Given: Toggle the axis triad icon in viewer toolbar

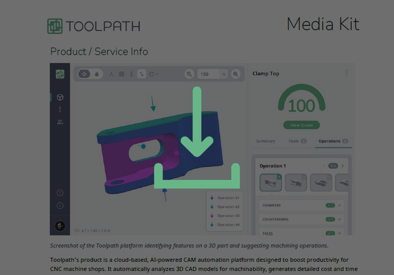Looking at the screenshot, I should pyautogui.click(x=111, y=74).
